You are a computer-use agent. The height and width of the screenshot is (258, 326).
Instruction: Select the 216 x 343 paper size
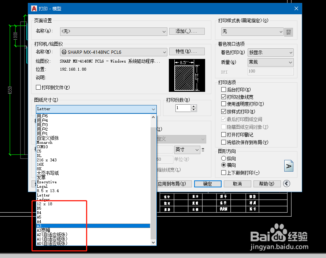pos(93,160)
